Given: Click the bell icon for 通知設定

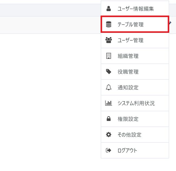Looking at the screenshot, I should (109, 88).
